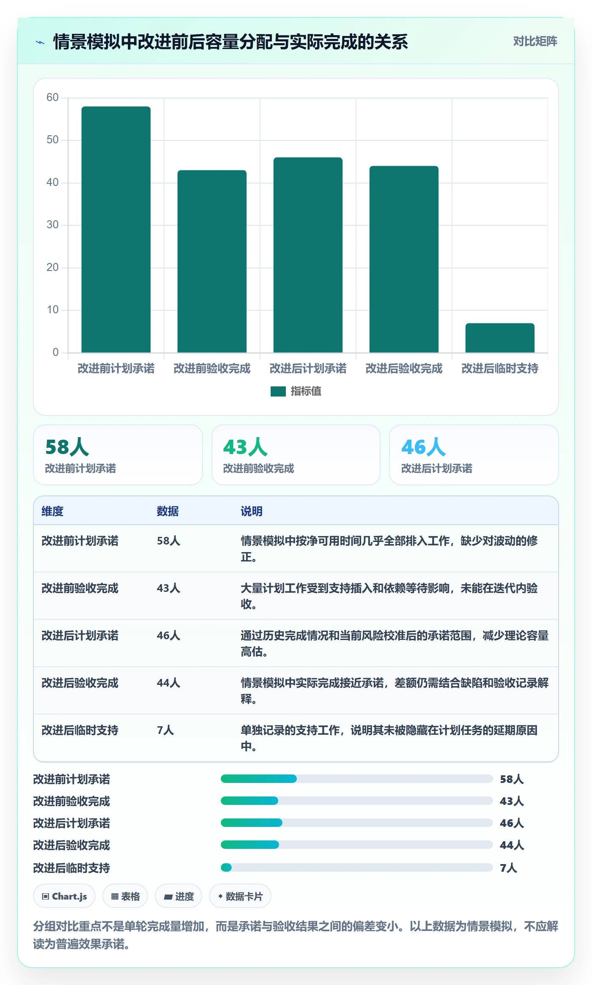Image resolution: width=592 pixels, height=985 pixels.
Task: Select 改进前验收完成 in the table's first column
Action: 80,588
